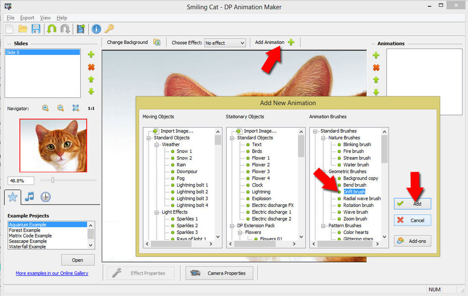The width and height of the screenshot is (468, 296).
Task: Open project with the folder icon
Action: 23,29
